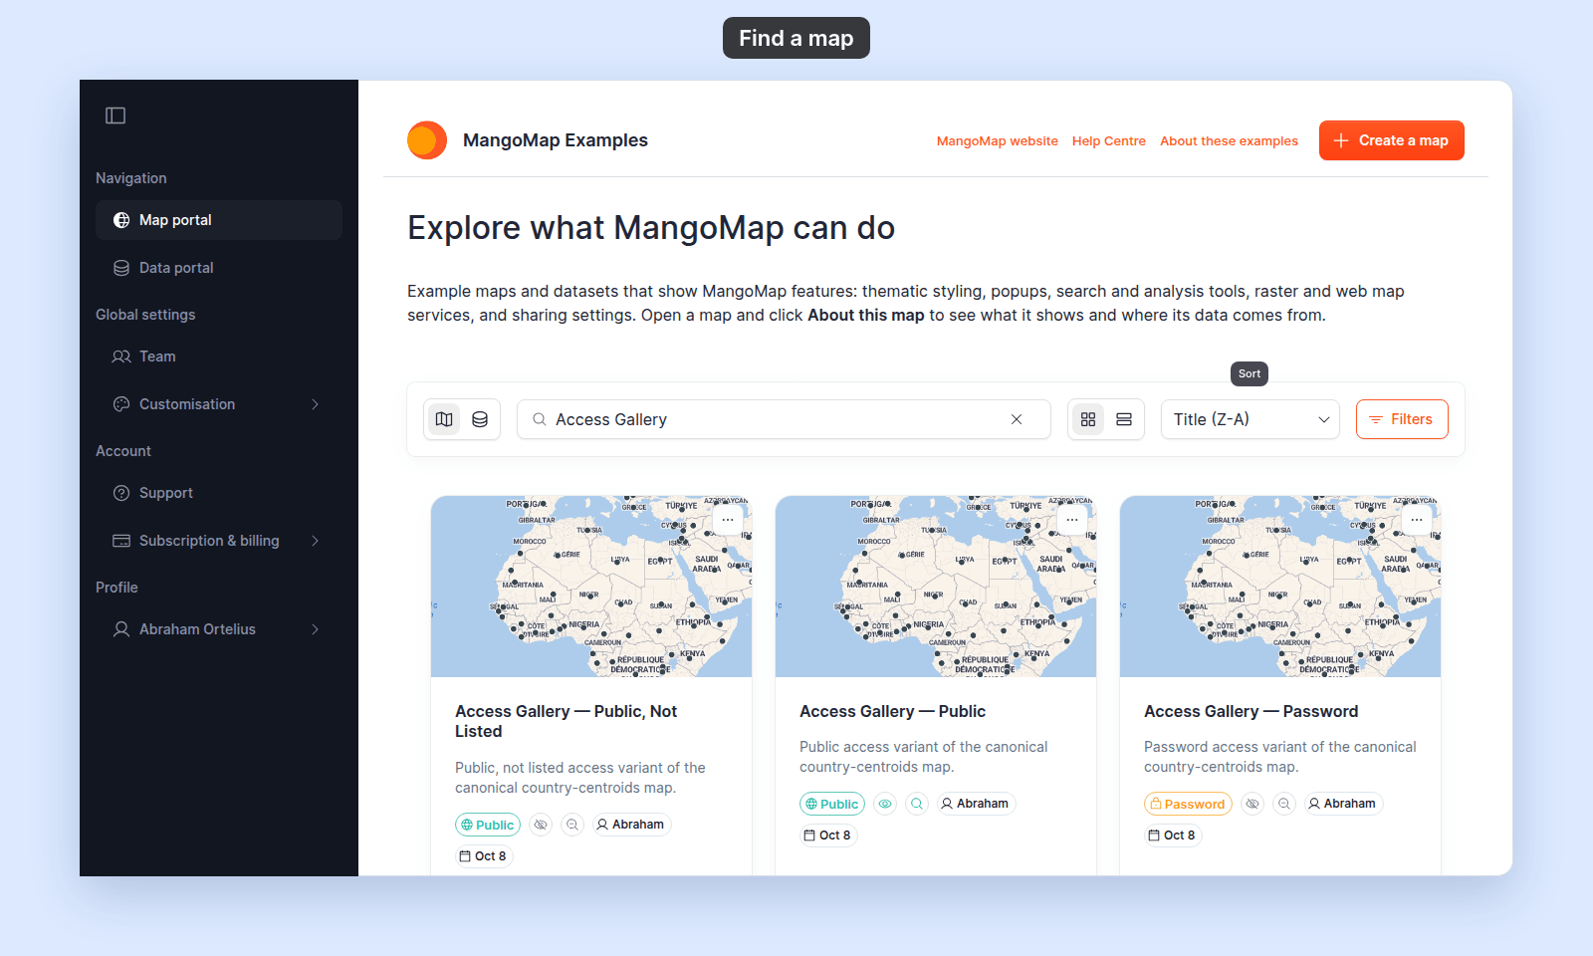Open more options on Access Gallery — Public card
Image resolution: width=1593 pixels, height=956 pixels.
click(1072, 520)
